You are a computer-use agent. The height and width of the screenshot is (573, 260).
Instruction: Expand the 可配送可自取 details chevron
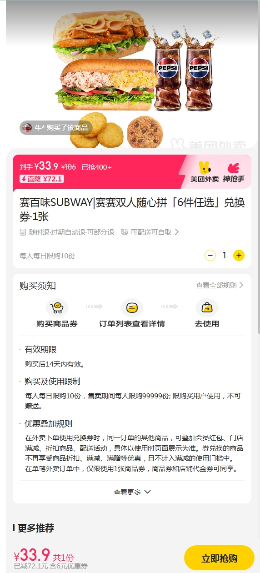pyautogui.click(x=177, y=232)
